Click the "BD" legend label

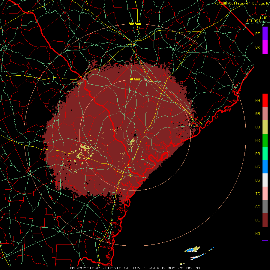click(257, 127)
